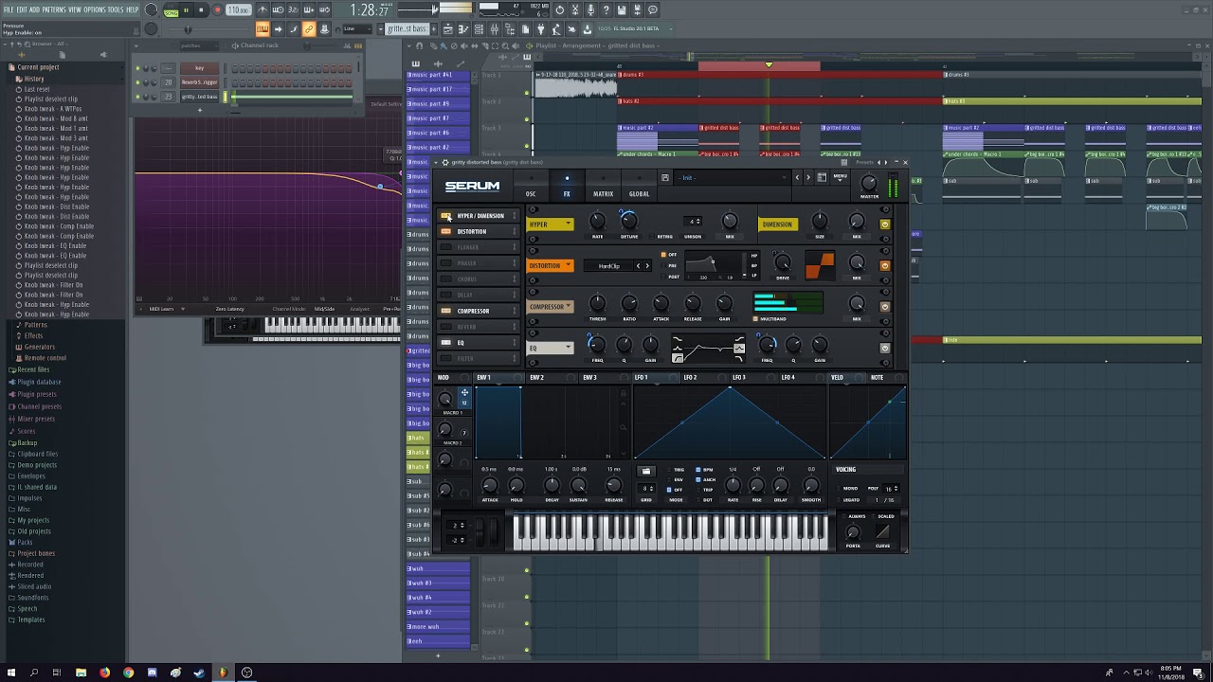The width and height of the screenshot is (1213, 682).
Task: Enable the Flanger effect in the rack
Action: pyautogui.click(x=445, y=247)
